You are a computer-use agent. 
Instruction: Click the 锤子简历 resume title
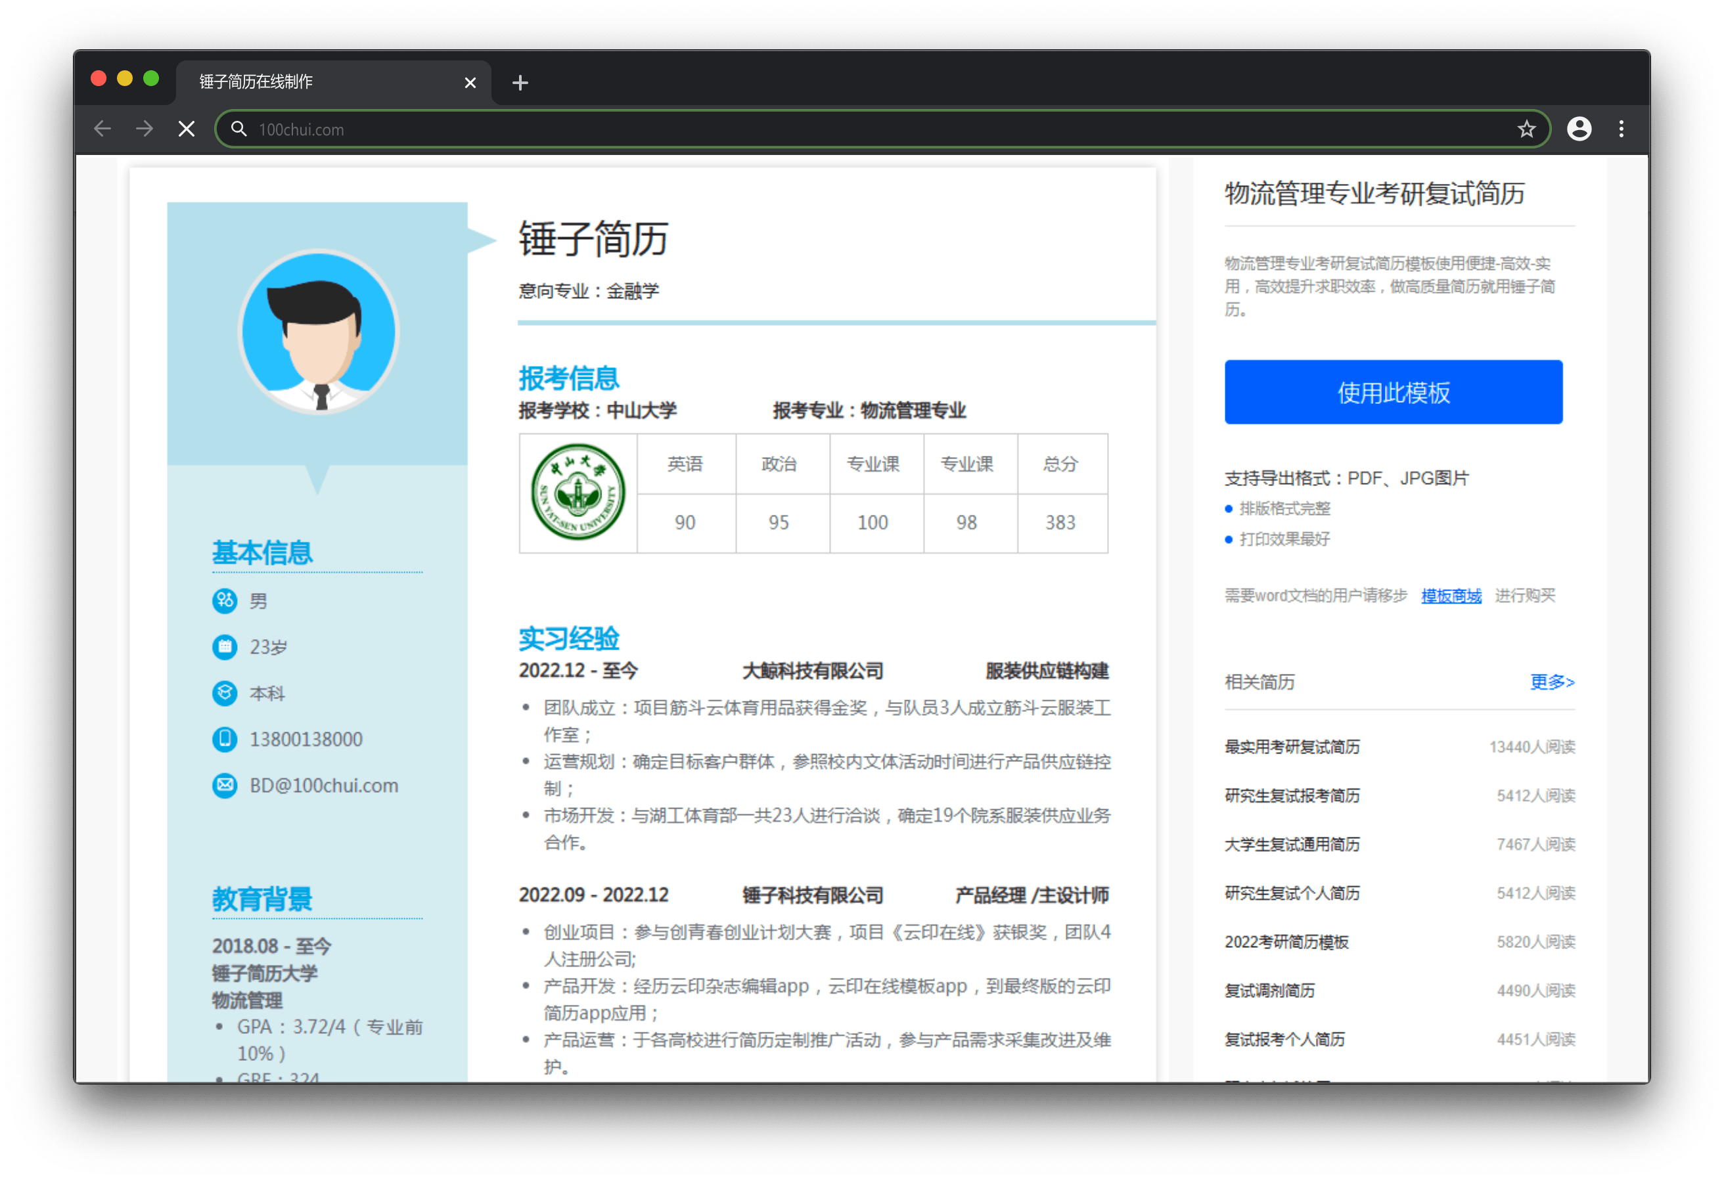point(593,240)
